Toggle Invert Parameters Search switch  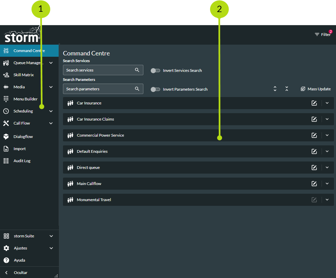pos(155,89)
